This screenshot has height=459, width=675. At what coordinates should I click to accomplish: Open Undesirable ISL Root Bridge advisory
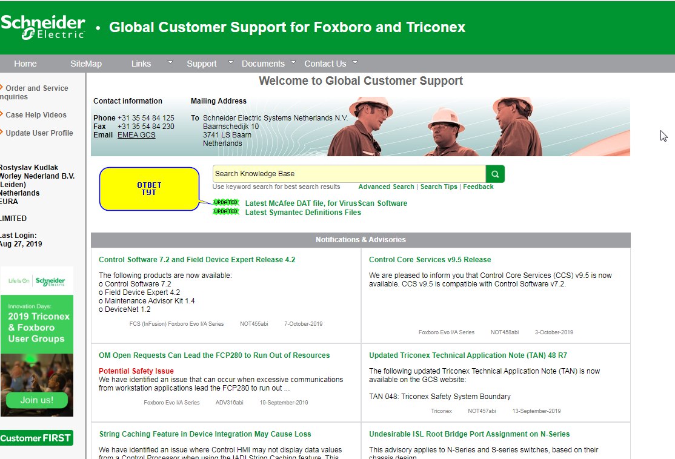pos(469,434)
